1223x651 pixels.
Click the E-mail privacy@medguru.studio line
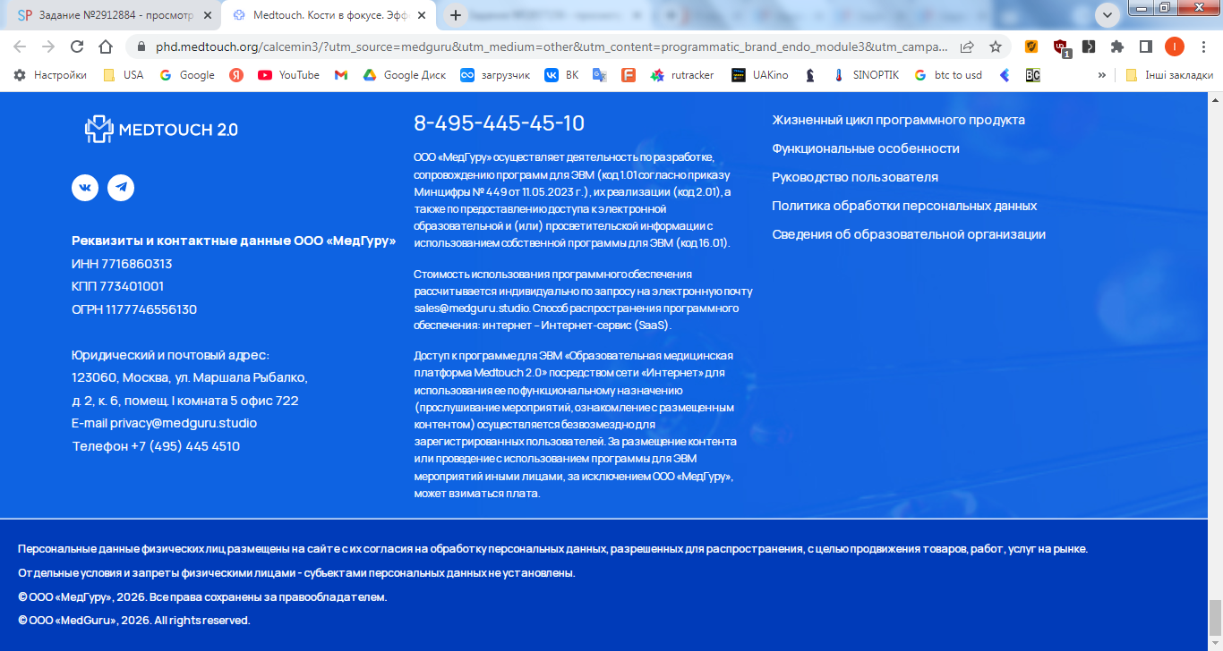[164, 423]
